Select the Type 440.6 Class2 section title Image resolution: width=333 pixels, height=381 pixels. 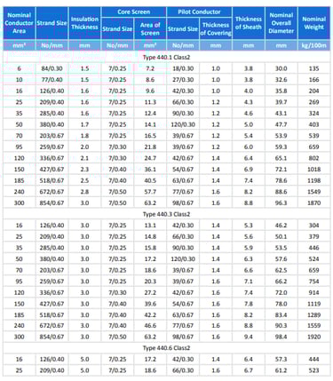coord(166,348)
